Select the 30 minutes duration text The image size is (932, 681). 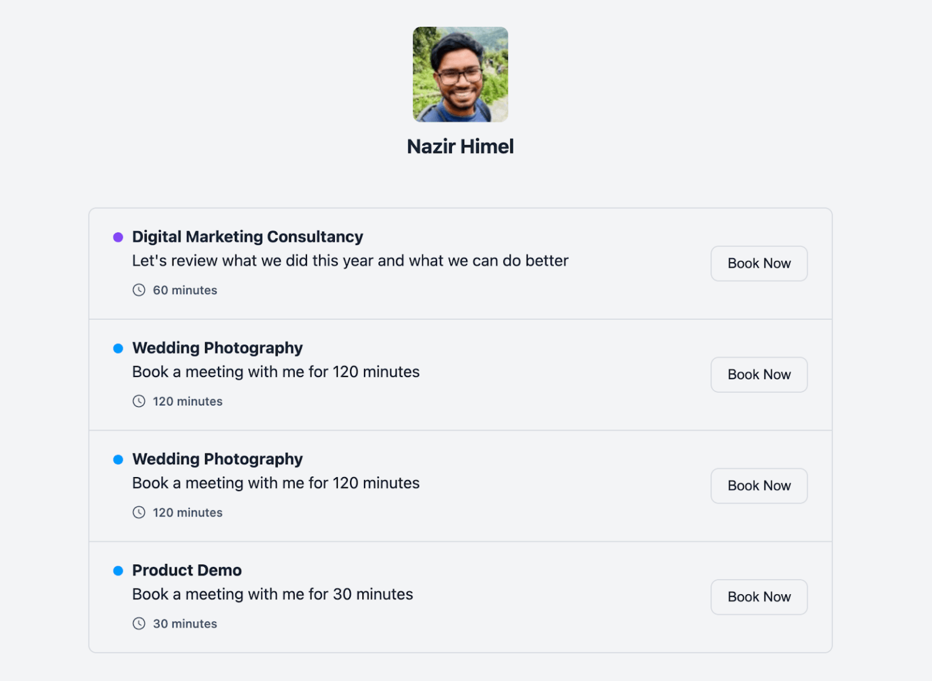tap(184, 623)
